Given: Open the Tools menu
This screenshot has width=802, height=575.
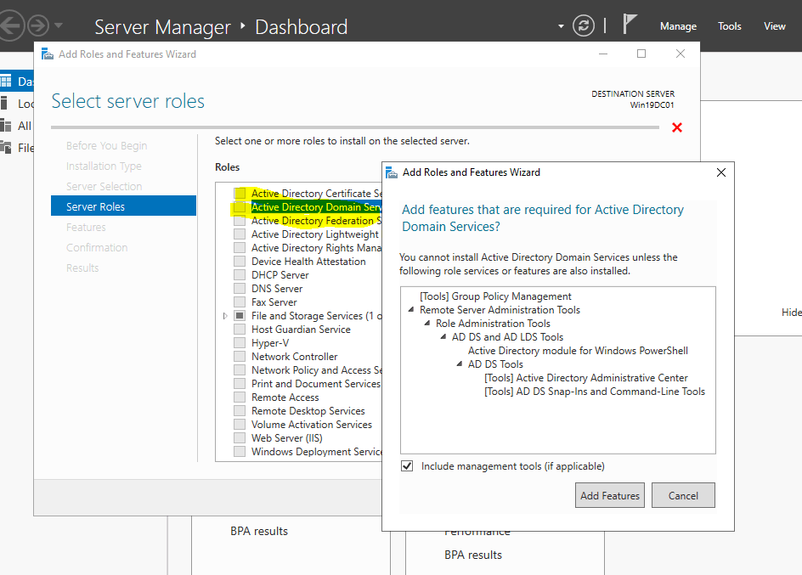Looking at the screenshot, I should tap(729, 26).
